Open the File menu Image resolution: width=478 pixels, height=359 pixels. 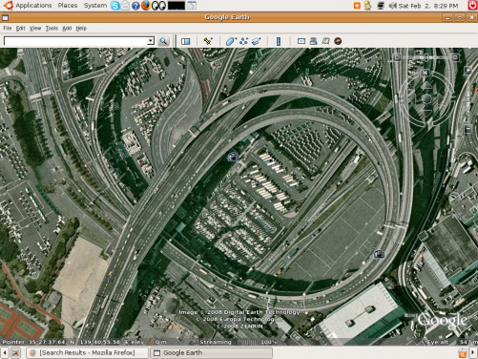8,29
